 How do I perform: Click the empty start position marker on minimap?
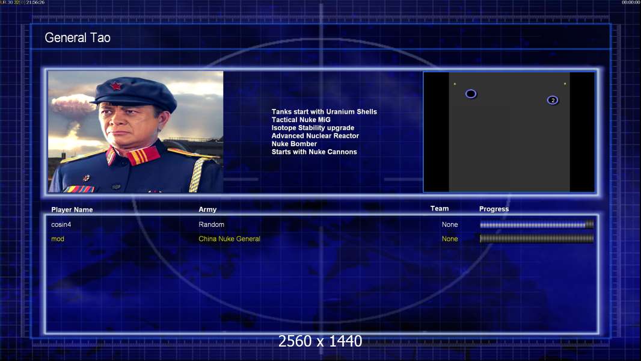(x=471, y=94)
